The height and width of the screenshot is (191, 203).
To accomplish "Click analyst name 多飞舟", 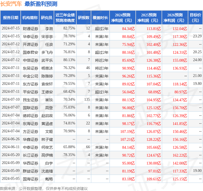I will [47, 52].
